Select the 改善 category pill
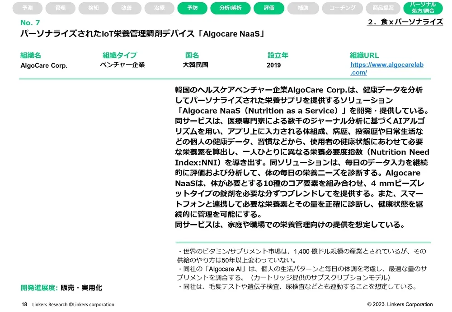452x312 pixels. point(126,8)
